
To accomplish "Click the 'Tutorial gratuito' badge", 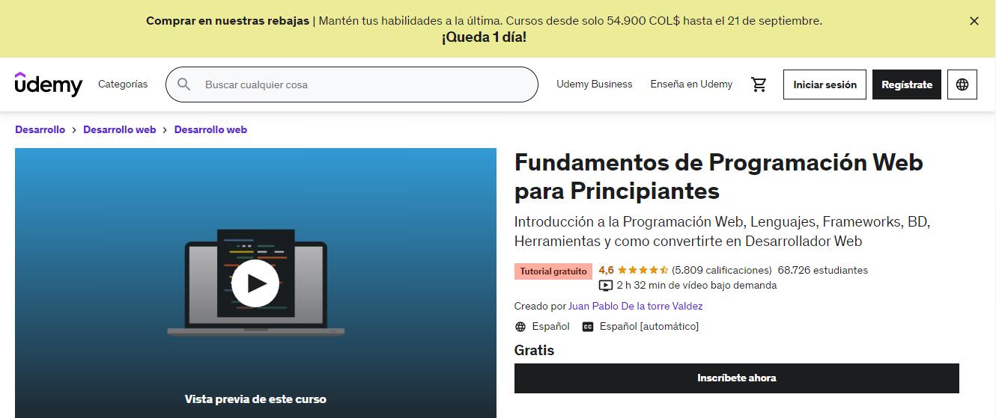I will [x=553, y=271].
